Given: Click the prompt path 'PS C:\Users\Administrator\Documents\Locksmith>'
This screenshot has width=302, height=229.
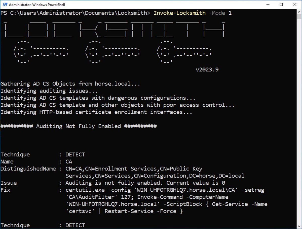Looking at the screenshot, I should pos(75,13).
